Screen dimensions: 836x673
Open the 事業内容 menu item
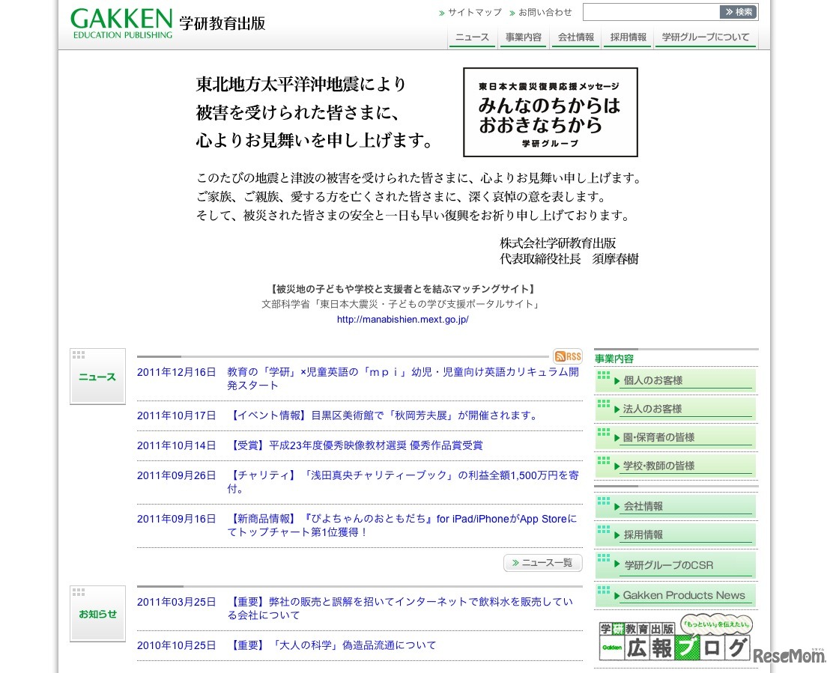[x=523, y=37]
